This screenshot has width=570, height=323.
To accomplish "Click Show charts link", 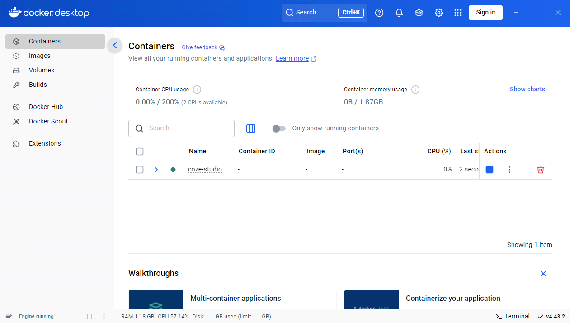I will [x=528, y=90].
